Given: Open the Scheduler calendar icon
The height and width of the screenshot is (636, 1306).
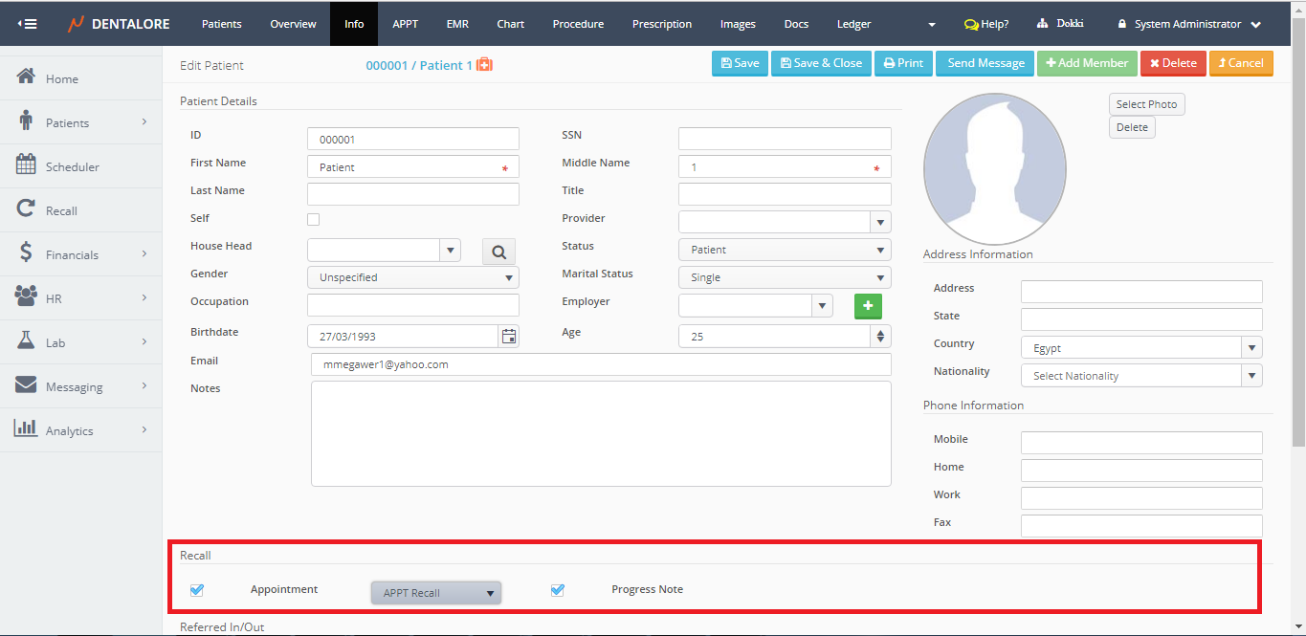Looking at the screenshot, I should (27, 165).
